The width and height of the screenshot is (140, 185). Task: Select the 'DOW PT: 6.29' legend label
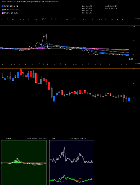(x=11, y=13)
